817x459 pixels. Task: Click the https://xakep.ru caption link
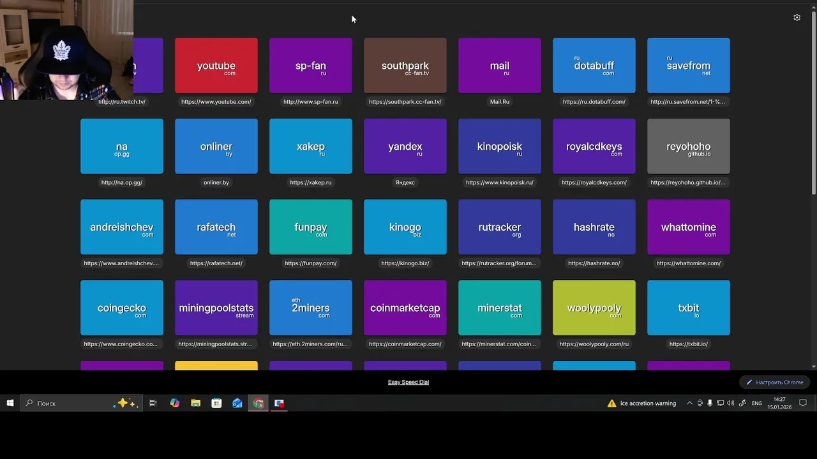311,182
